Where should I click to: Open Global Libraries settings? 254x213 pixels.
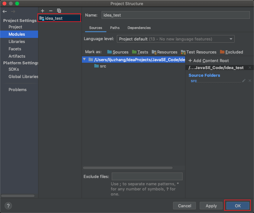point(23,76)
